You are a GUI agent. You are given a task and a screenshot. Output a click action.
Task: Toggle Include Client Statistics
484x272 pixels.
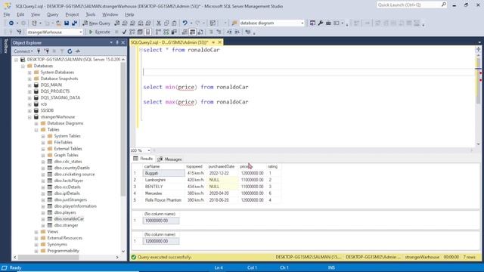[x=174, y=32]
